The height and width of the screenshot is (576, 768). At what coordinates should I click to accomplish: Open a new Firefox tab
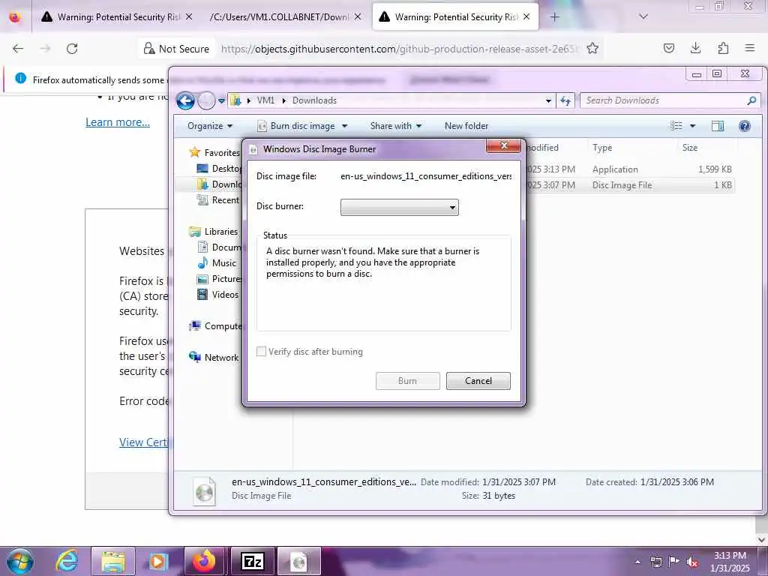(x=554, y=17)
